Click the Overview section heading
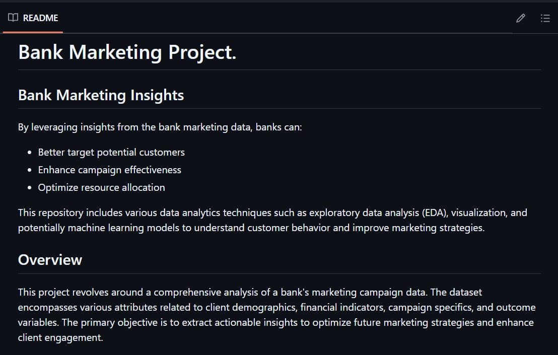This screenshot has width=558, height=355. pos(50,260)
